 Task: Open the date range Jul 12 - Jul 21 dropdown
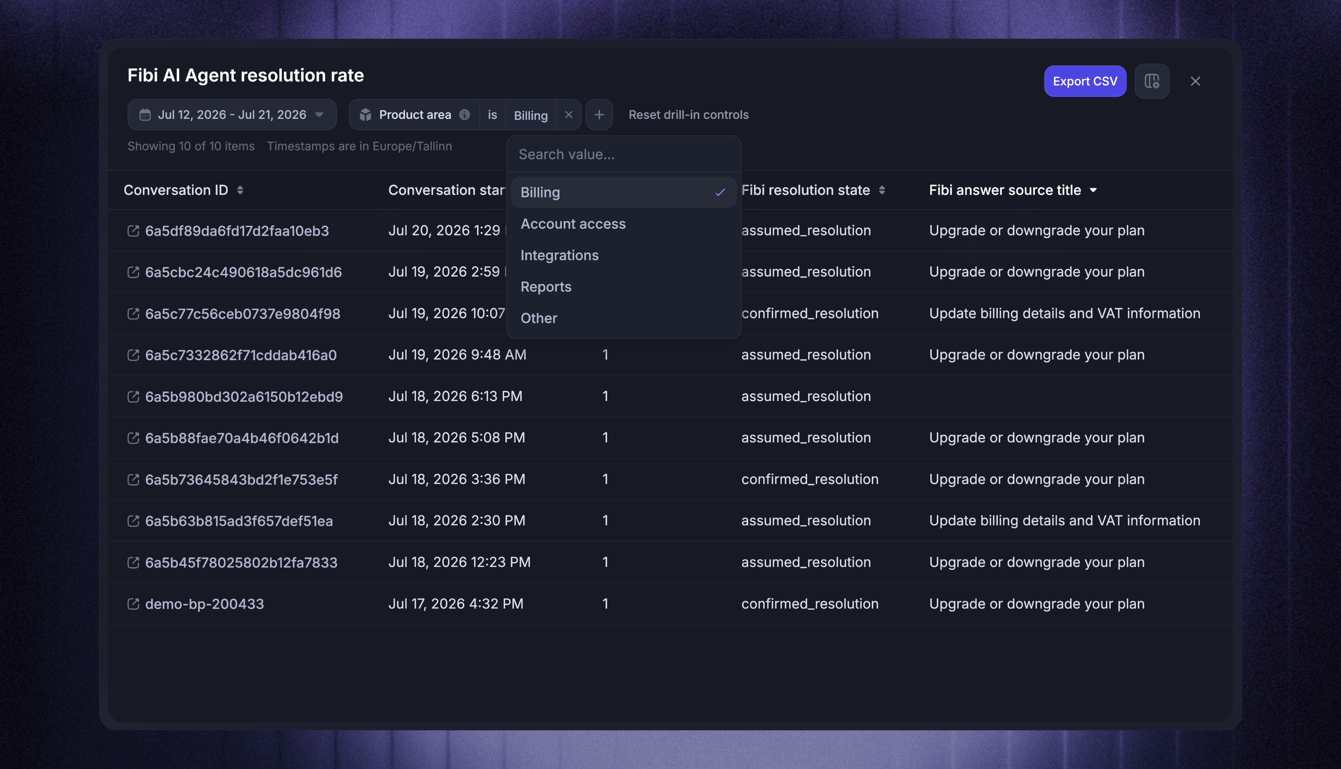232,115
